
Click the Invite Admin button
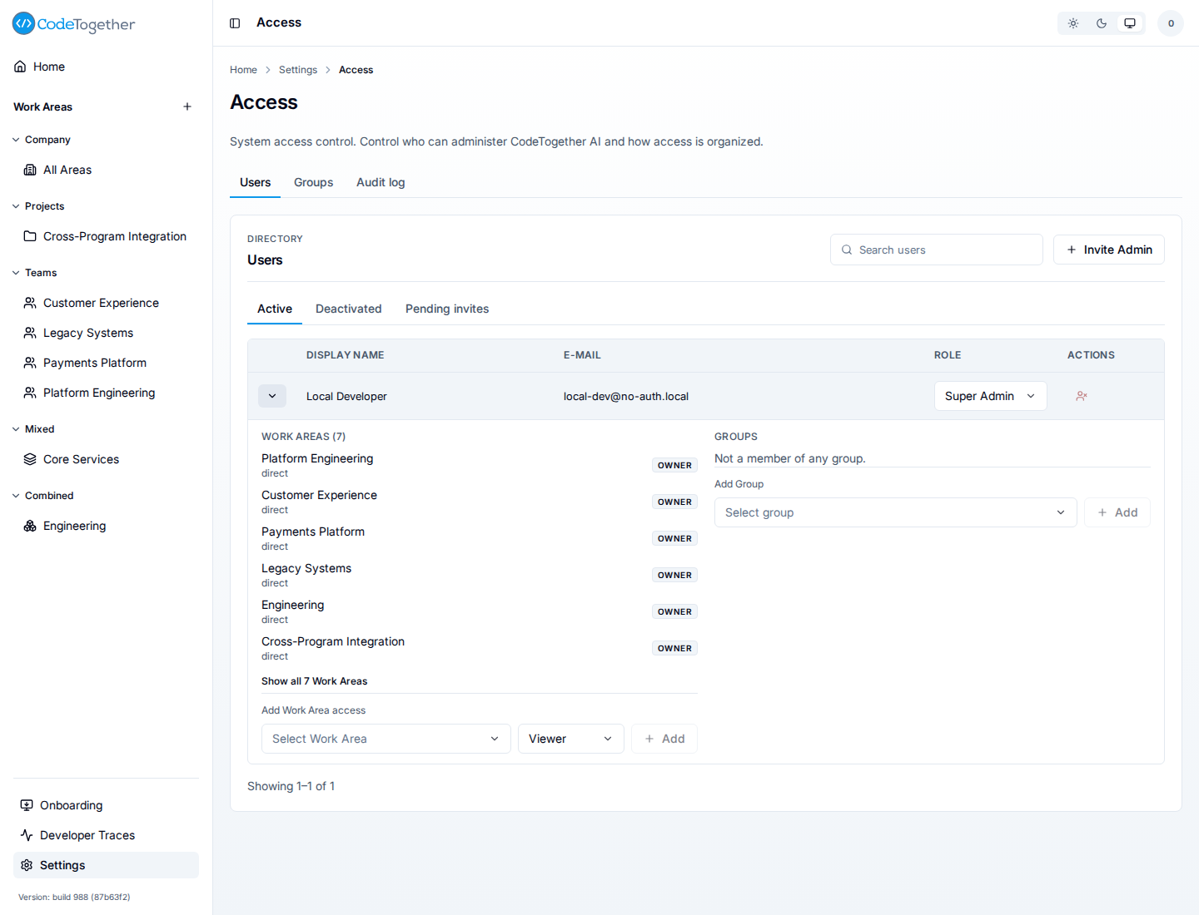[x=1109, y=250]
